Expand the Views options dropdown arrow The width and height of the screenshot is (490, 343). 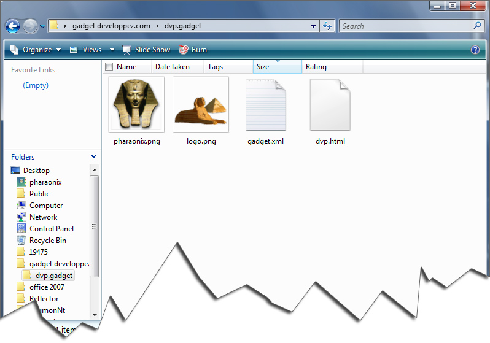click(112, 50)
